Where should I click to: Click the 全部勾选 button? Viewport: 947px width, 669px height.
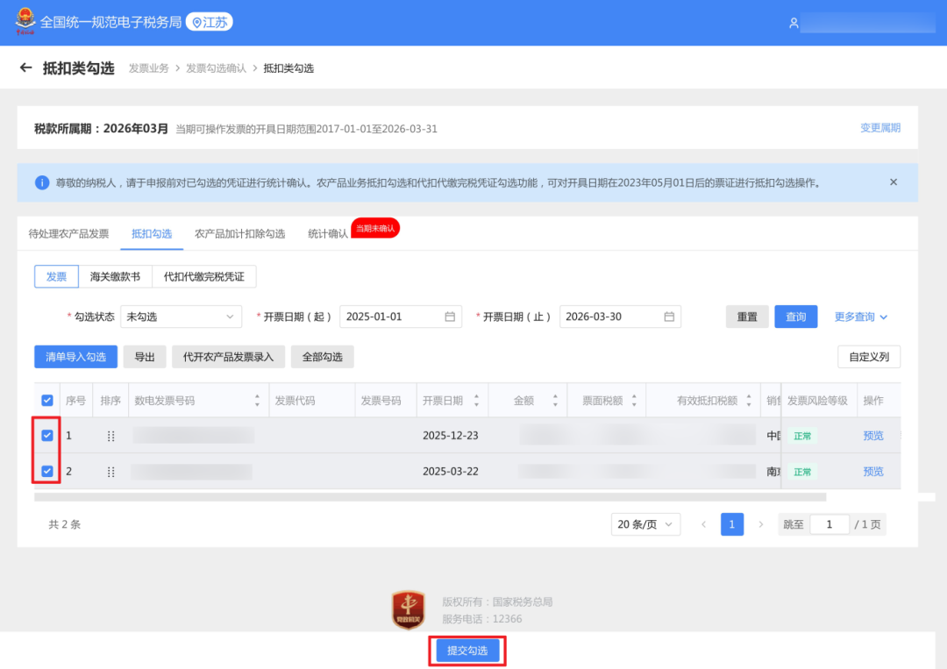coord(322,357)
